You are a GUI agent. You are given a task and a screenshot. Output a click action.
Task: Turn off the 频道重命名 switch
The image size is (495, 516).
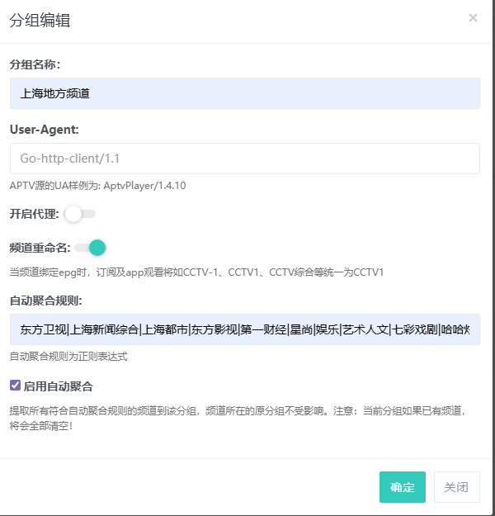[x=91, y=247]
